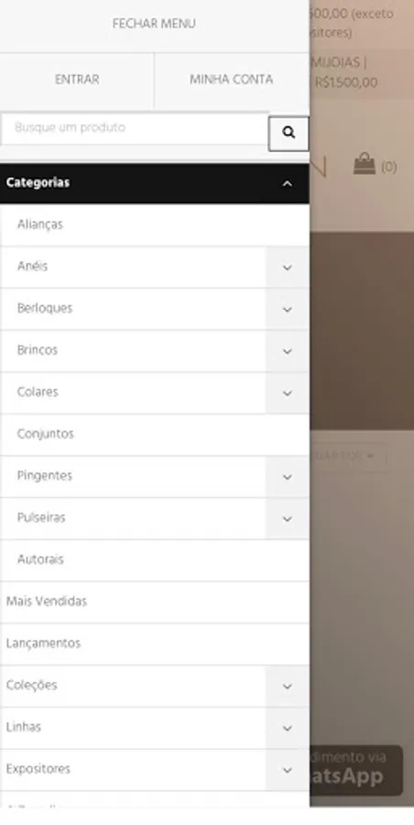Expand the Pingentes subcategory chevron
This screenshot has width=414, height=825.
(x=288, y=477)
